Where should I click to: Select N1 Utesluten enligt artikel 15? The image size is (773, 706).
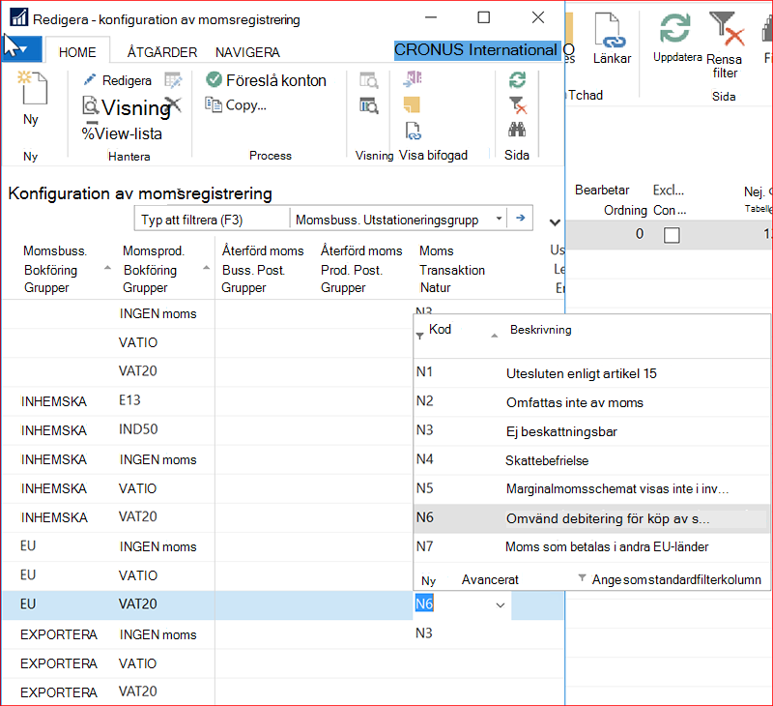pos(591,373)
